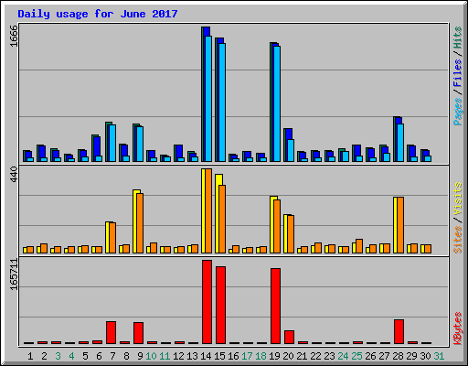Click the day 15 hits bar in top chart

click(x=216, y=100)
